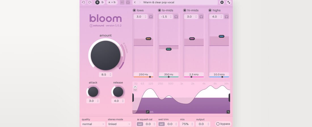312x127 pixels.
Task: Select state A button
Action: click(97, 2)
